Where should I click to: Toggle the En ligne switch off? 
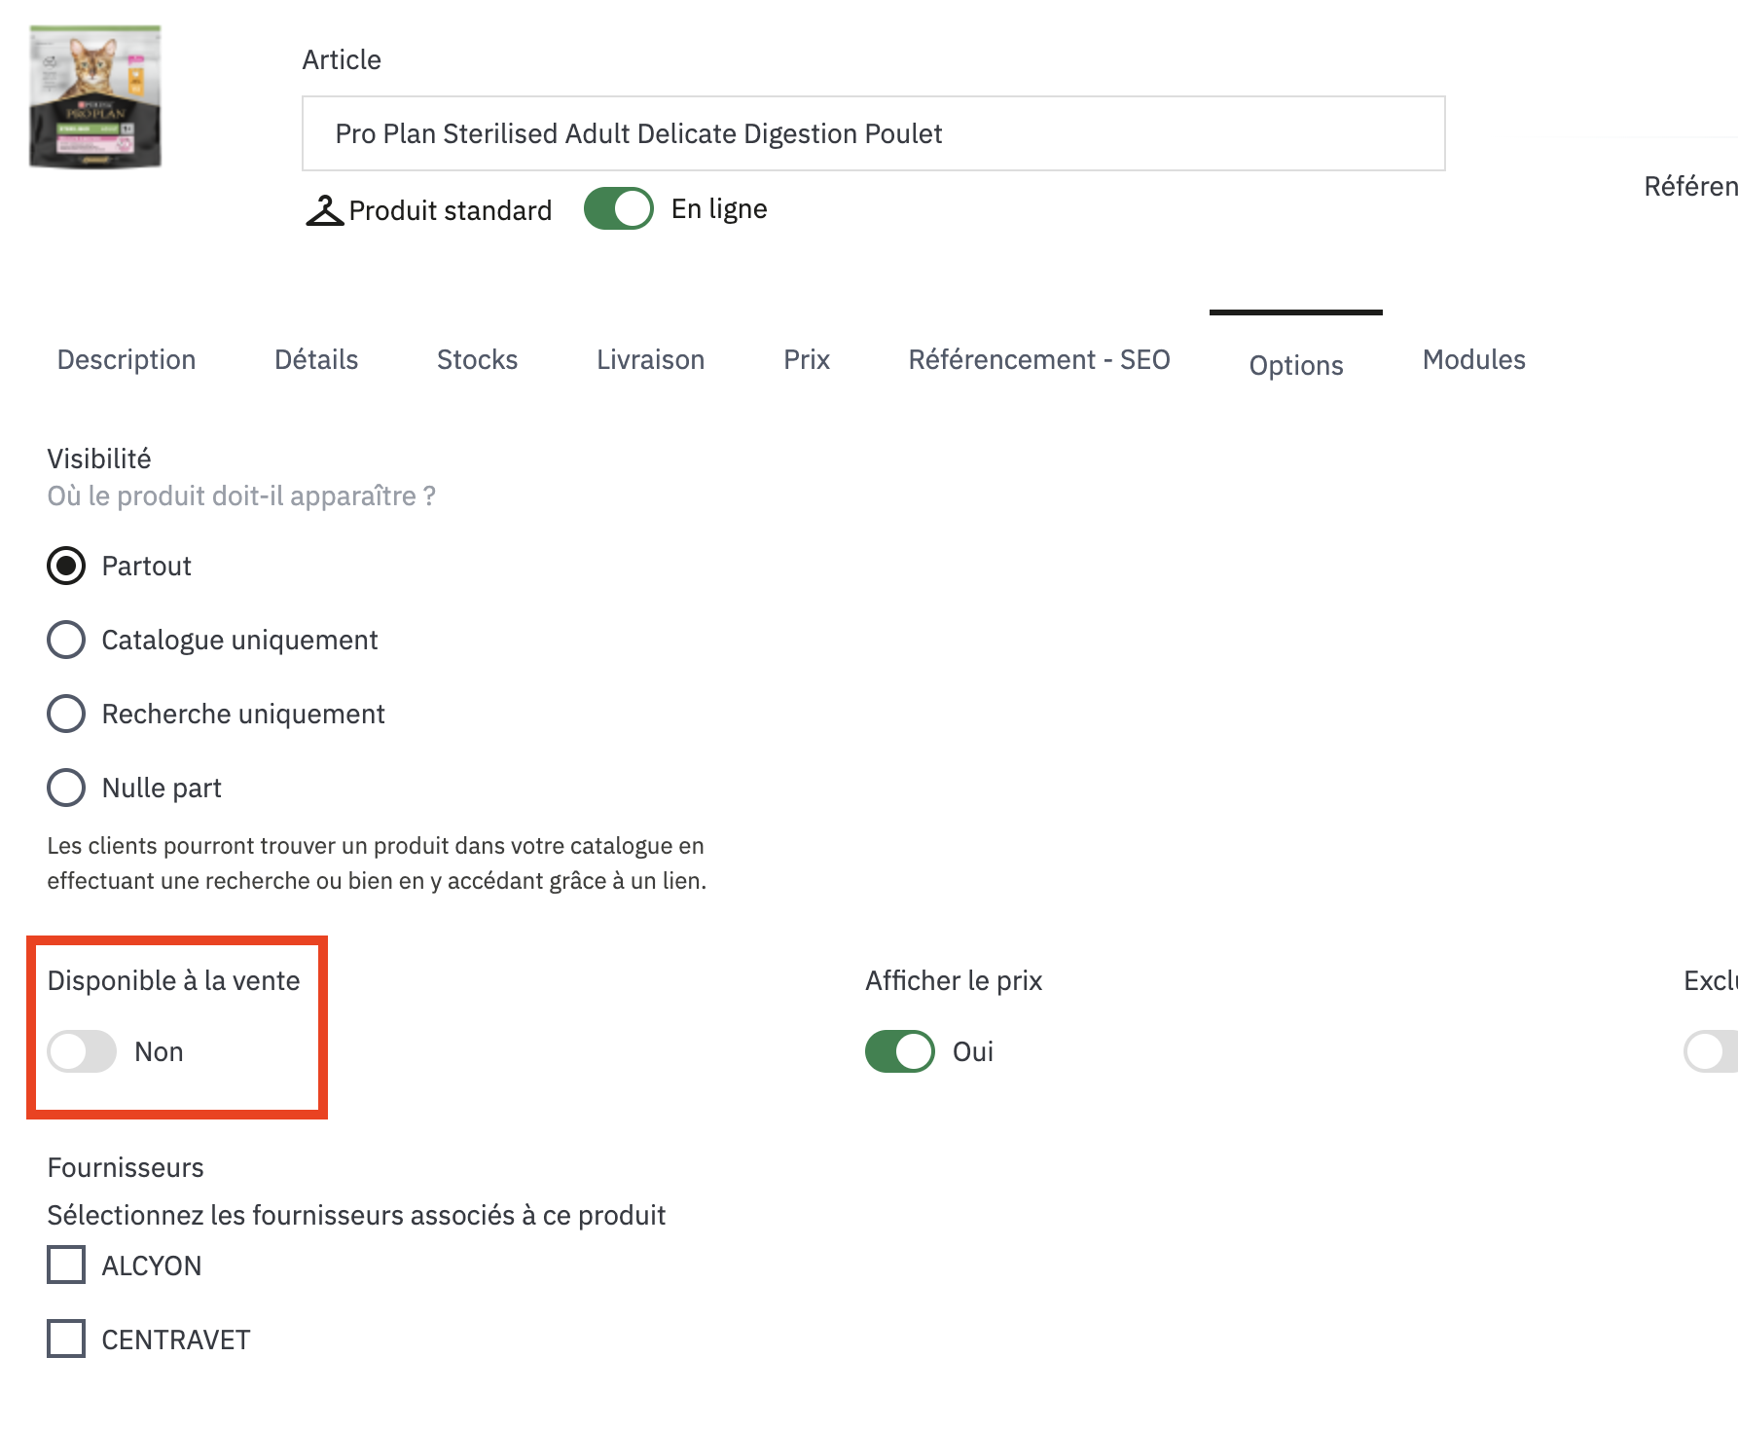pyautogui.click(x=619, y=208)
